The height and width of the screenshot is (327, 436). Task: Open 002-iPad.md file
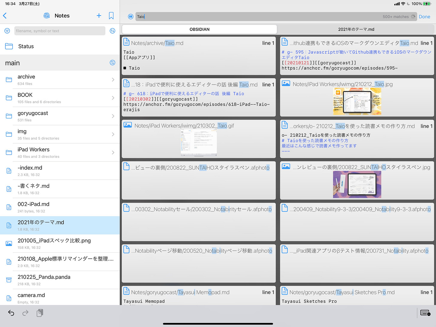60,207
